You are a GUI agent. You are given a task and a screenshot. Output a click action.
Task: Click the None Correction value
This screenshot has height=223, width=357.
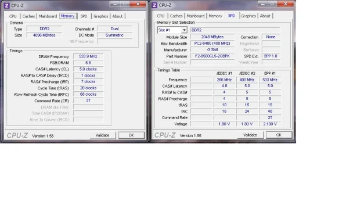click(x=271, y=37)
